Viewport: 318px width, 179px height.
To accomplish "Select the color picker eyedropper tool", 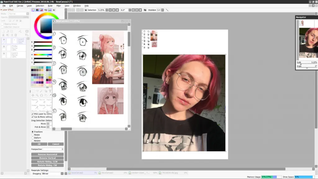I will click(50, 95).
